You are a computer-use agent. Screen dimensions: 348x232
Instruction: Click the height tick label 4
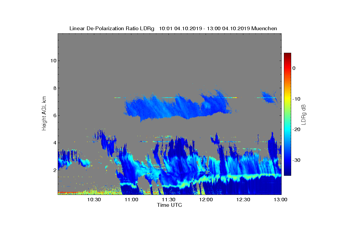point(55,143)
